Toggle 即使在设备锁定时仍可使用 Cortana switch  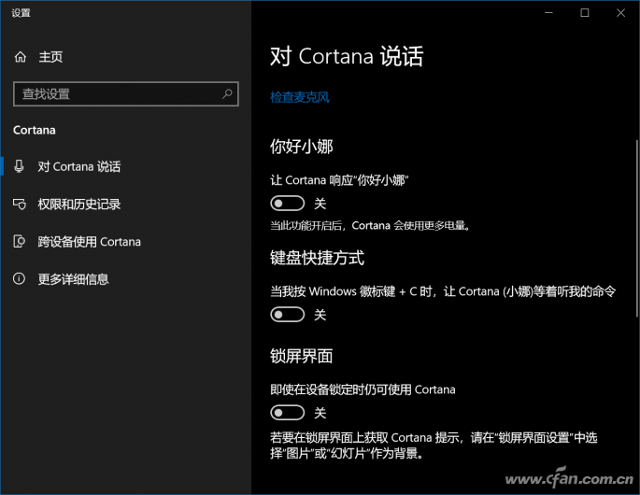288,413
